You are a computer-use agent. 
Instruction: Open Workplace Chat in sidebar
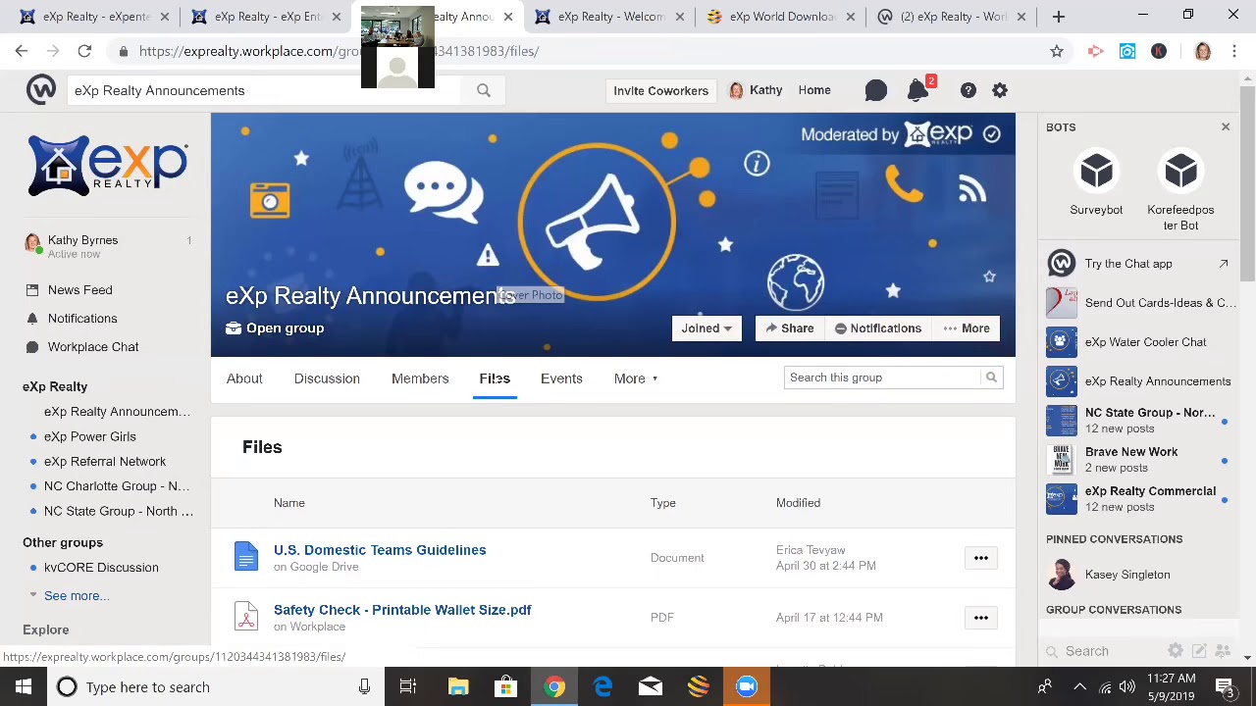click(93, 347)
